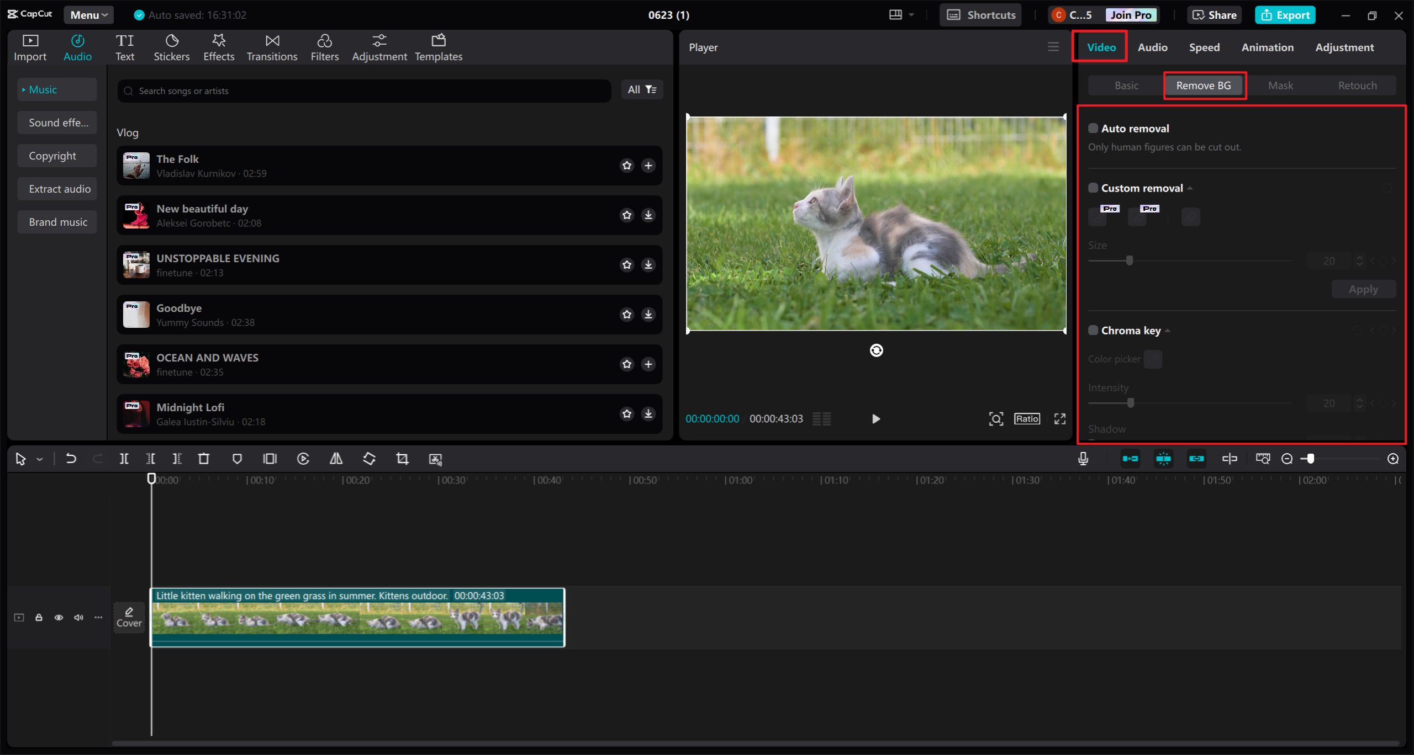Switch to the Speed tab
The image size is (1414, 755).
(1204, 47)
